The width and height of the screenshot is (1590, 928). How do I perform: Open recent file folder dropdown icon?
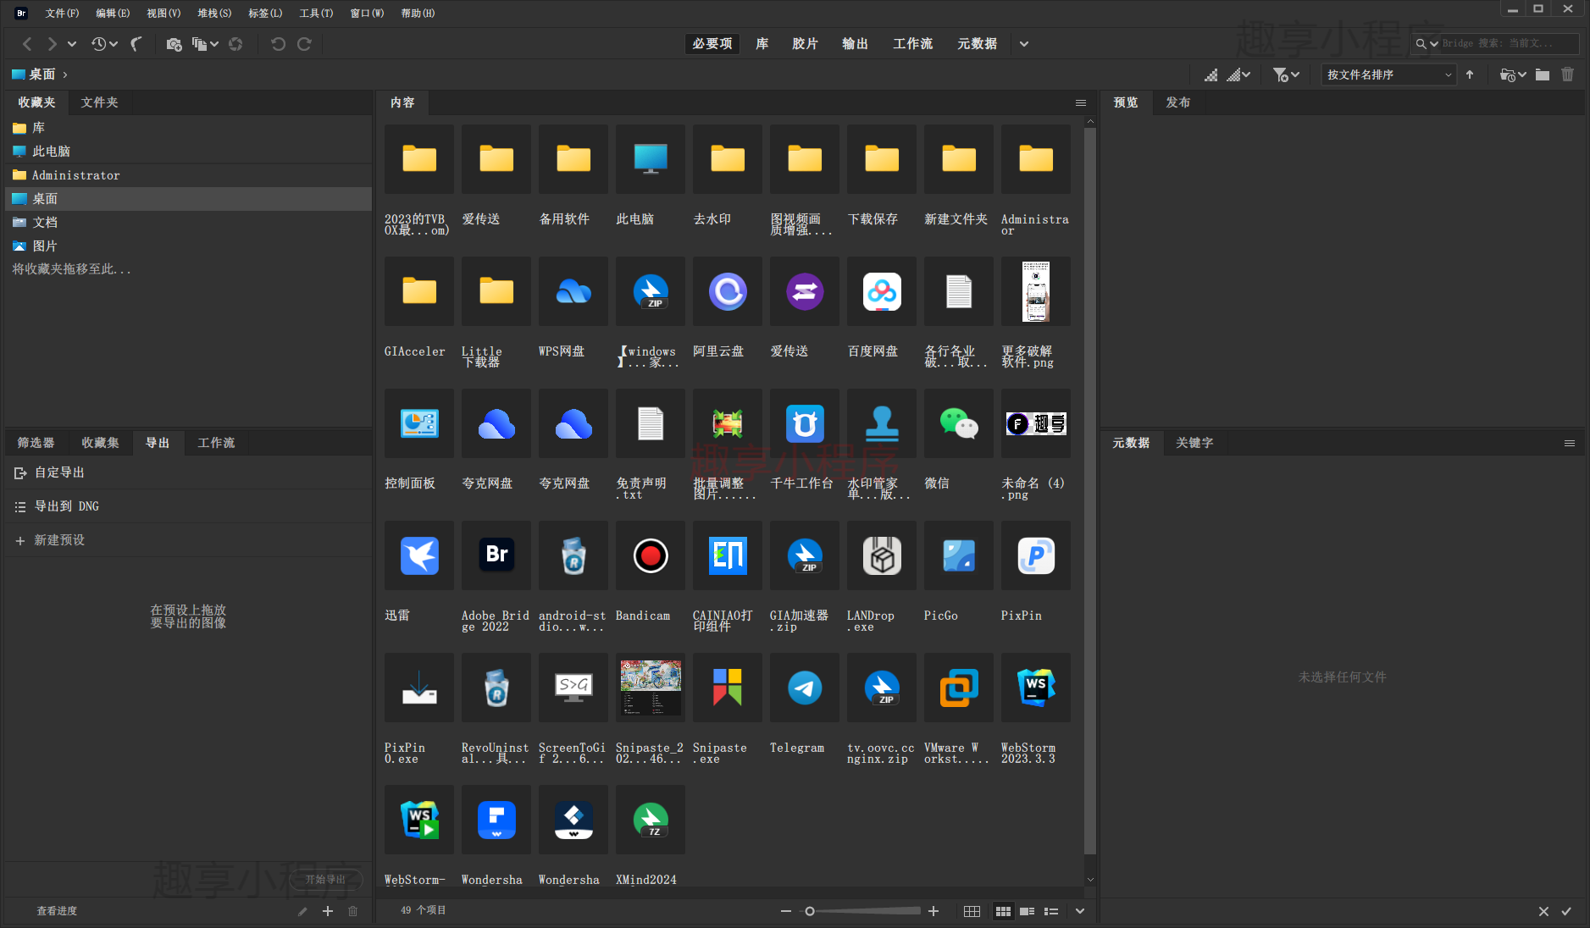click(1513, 75)
